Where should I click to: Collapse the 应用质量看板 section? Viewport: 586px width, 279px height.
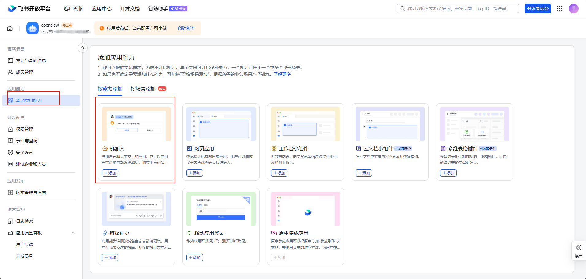[x=73, y=233]
